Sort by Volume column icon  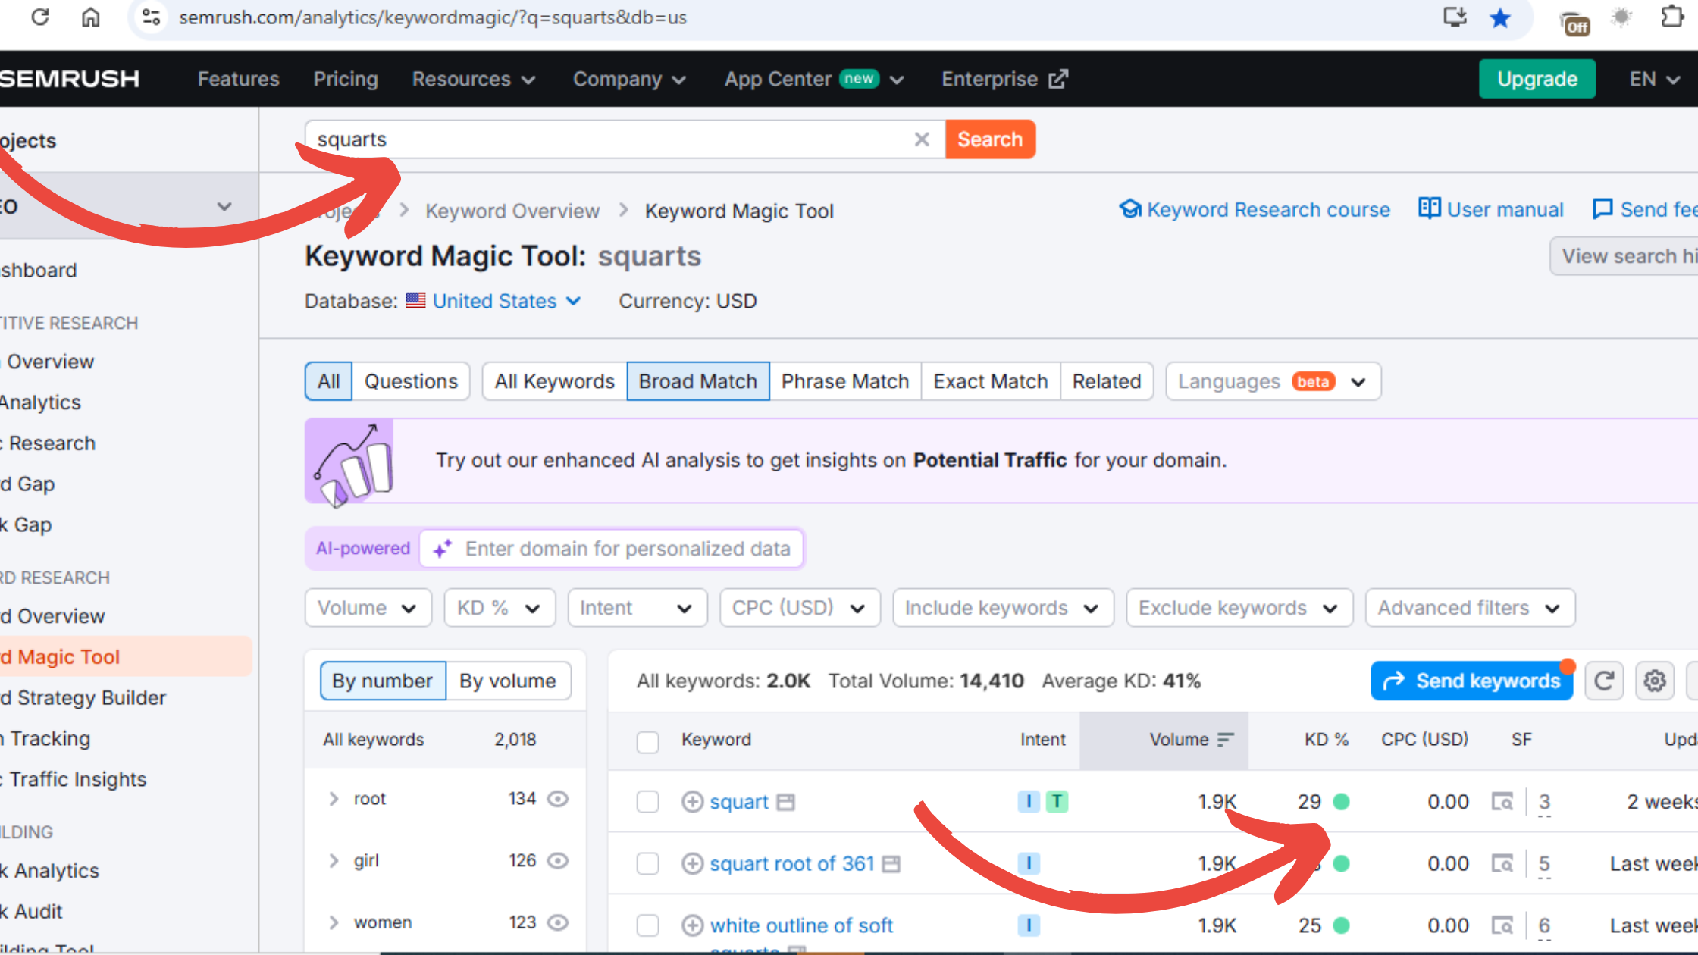coord(1225,740)
